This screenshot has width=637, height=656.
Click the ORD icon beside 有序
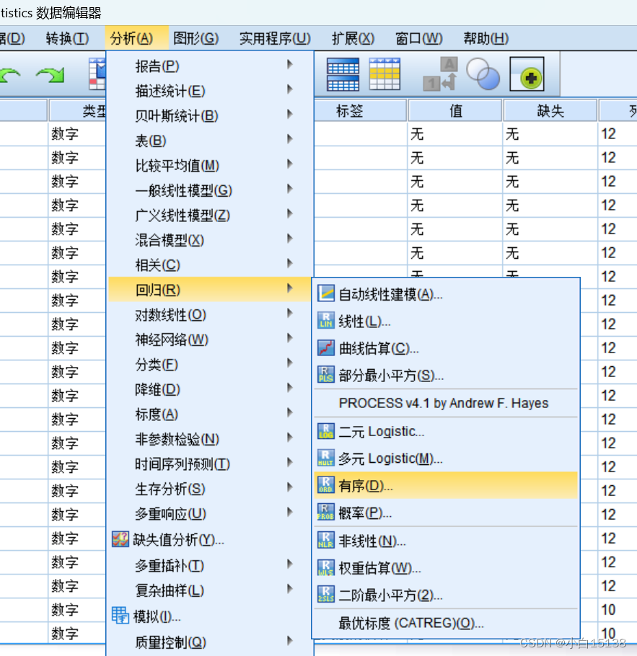click(326, 485)
